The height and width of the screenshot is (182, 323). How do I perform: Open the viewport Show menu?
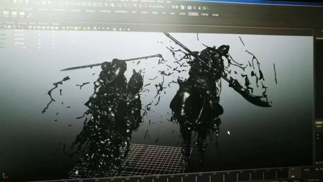[32, 23]
